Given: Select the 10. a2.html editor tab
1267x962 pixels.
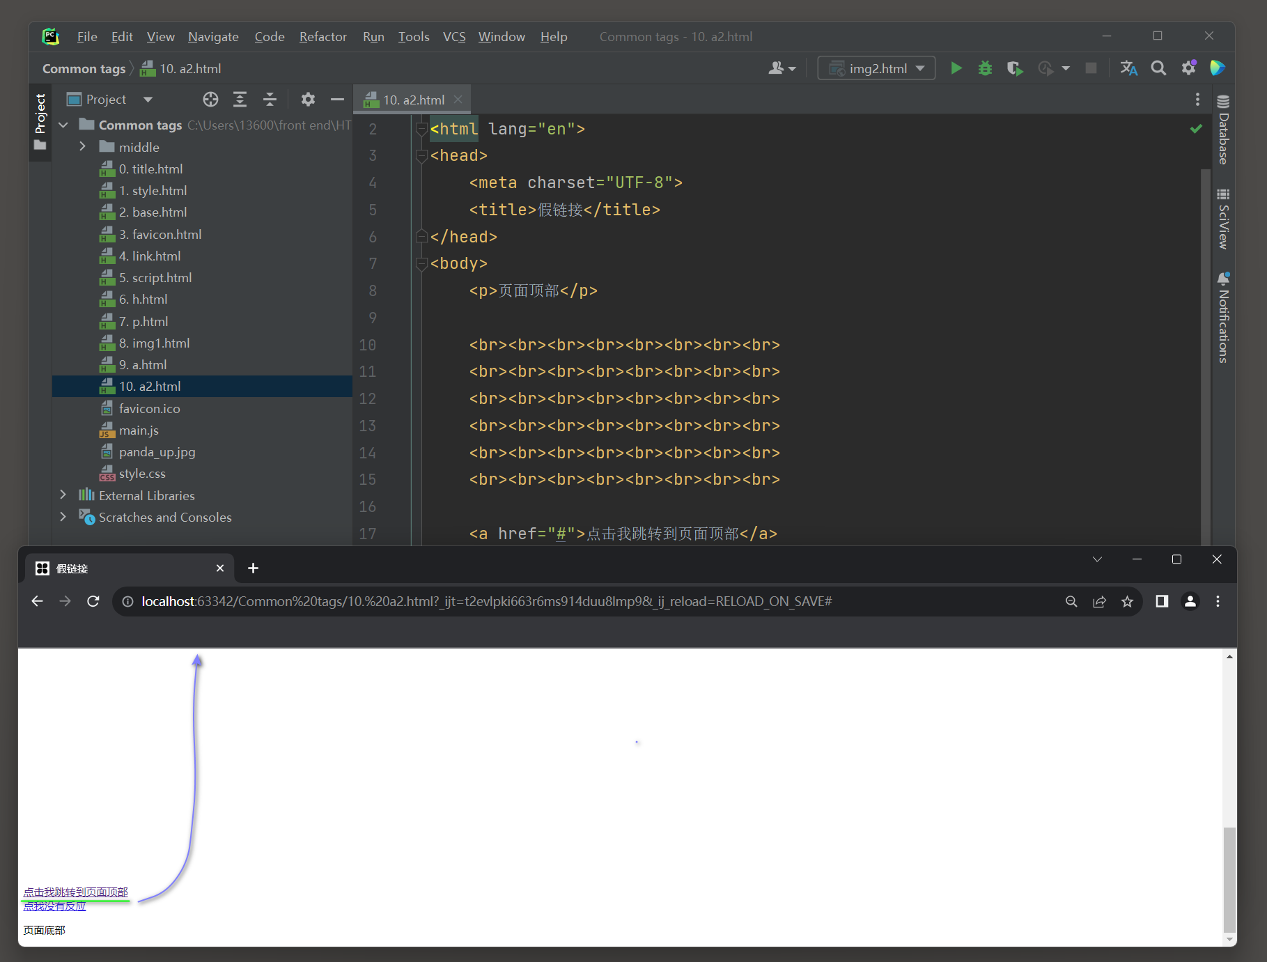Looking at the screenshot, I should pos(412,100).
